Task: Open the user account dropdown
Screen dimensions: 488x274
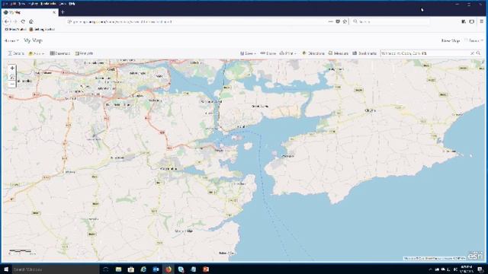Action: pyautogui.click(x=474, y=40)
